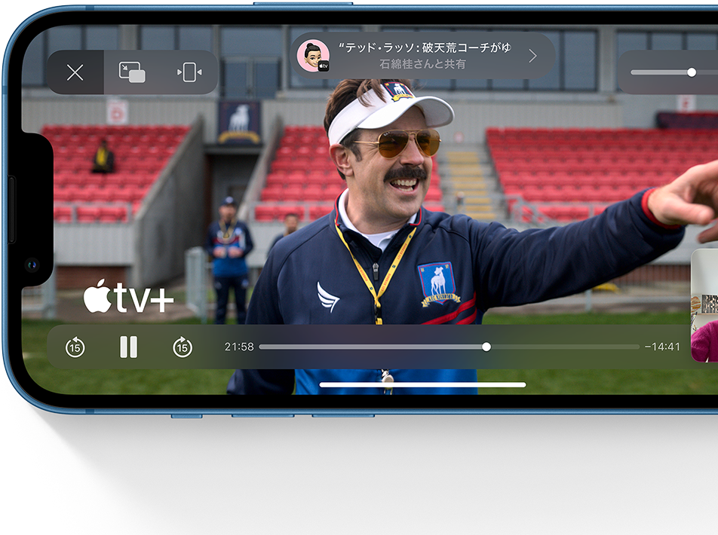Adjust the volume slider knob

tap(692, 72)
